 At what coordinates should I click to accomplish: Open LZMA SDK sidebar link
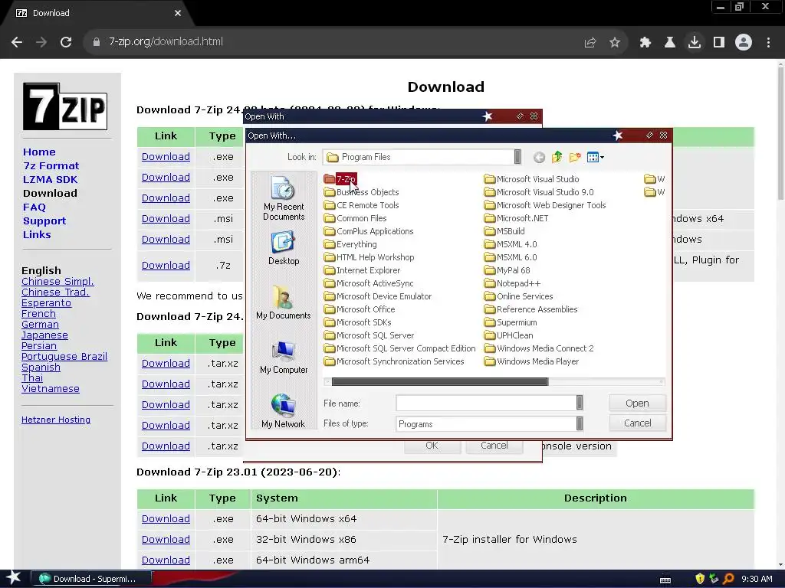50,179
